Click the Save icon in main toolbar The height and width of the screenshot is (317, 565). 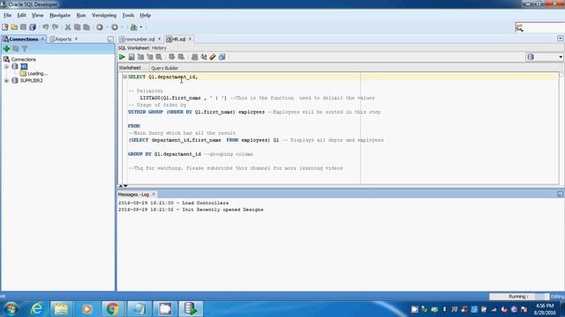[23, 27]
